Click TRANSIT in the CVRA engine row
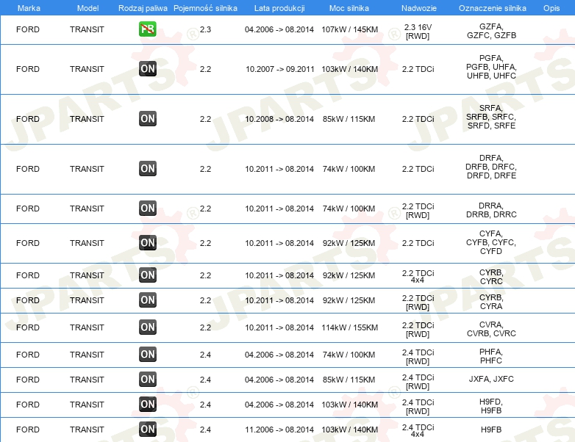 (x=87, y=327)
